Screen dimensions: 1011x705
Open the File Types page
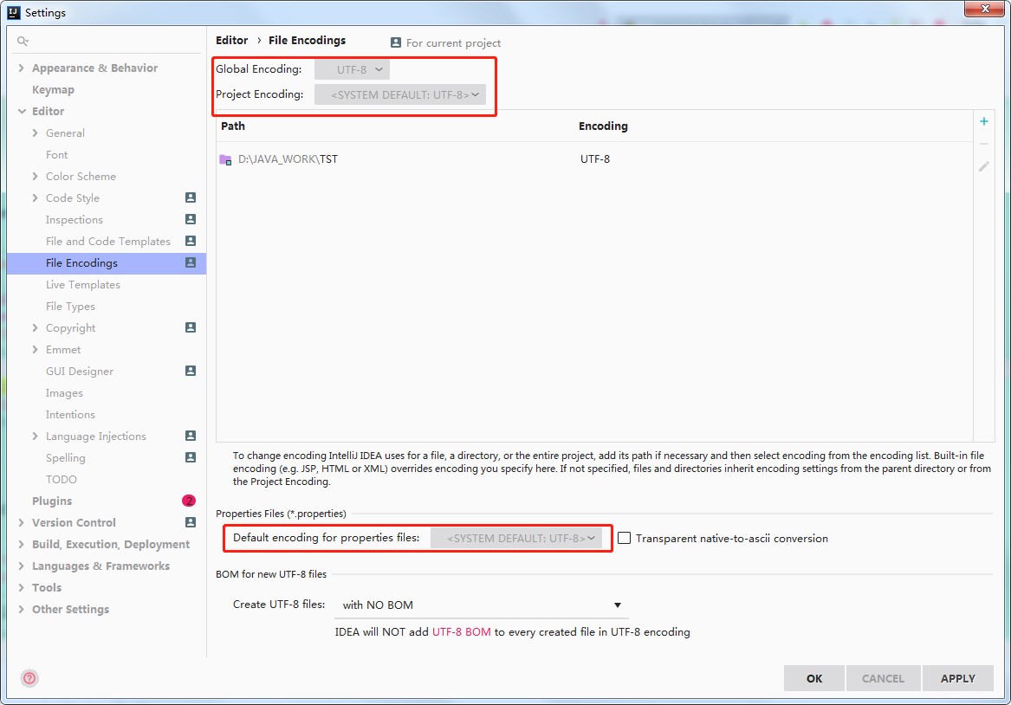pos(70,306)
